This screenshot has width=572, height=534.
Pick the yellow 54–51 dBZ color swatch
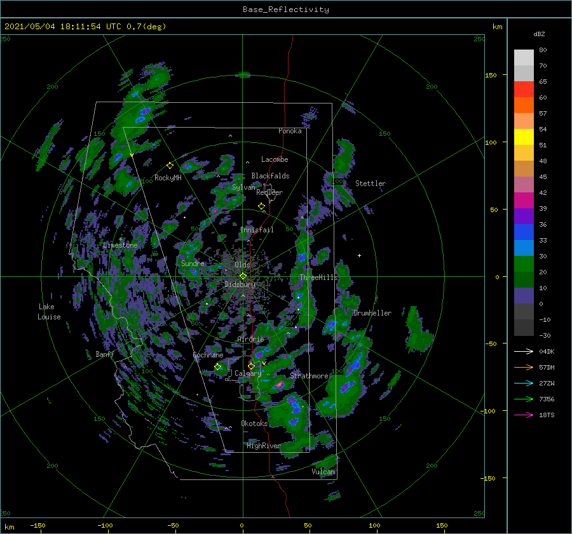pyautogui.click(x=524, y=137)
